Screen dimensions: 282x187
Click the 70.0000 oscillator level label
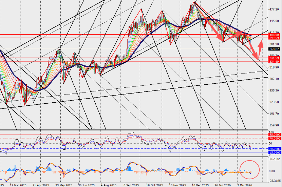point(275,138)
